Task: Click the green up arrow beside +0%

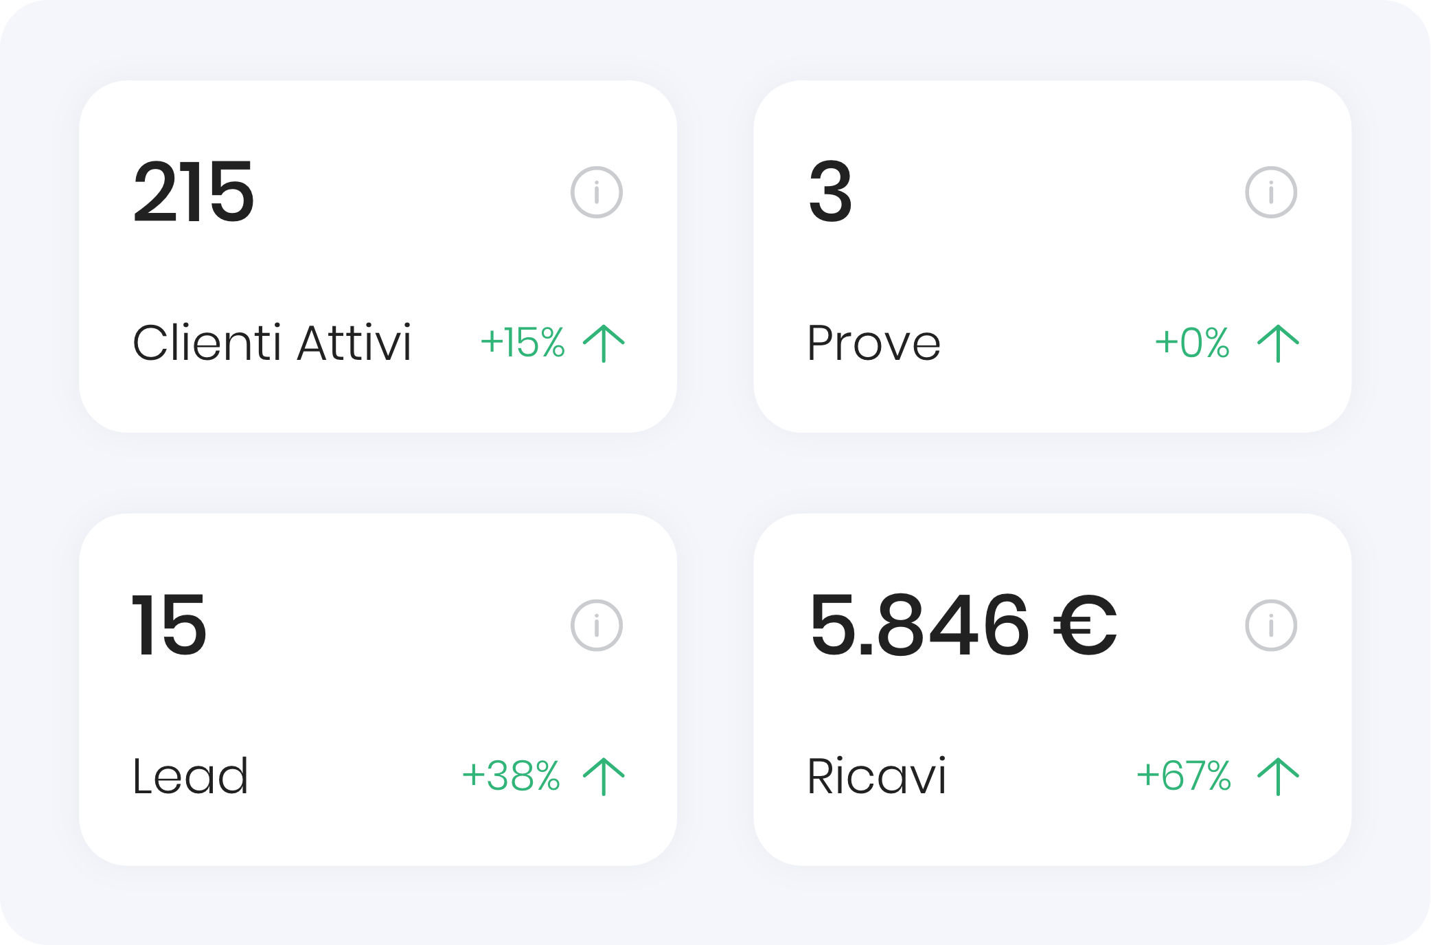Action: (x=1278, y=343)
